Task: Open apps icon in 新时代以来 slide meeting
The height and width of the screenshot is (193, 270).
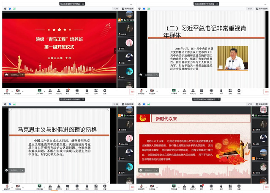Action: coord(230,186)
